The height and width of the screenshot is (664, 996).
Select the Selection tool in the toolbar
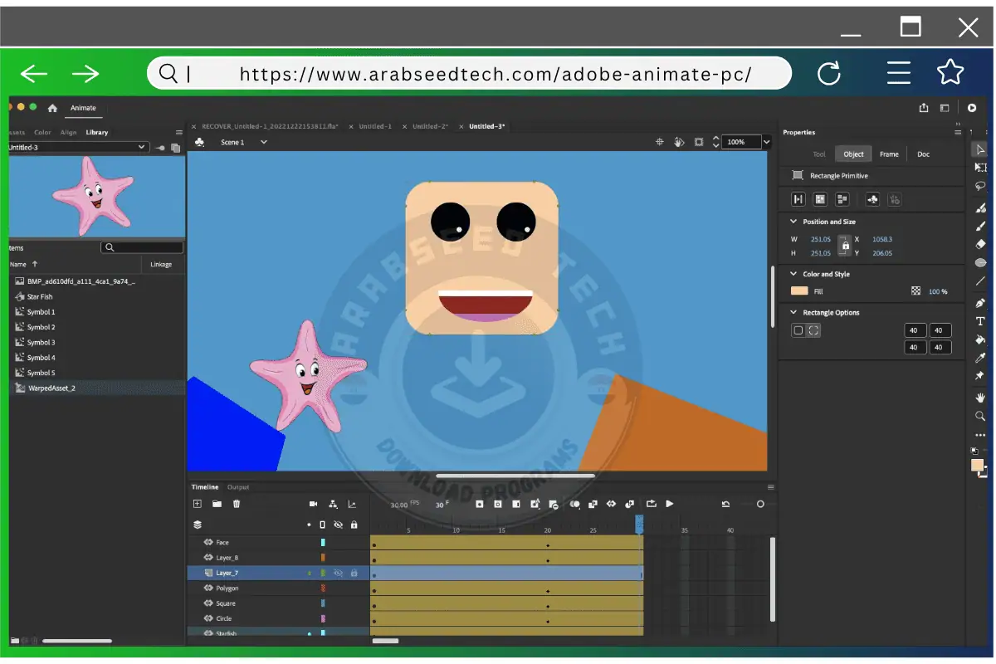point(980,149)
